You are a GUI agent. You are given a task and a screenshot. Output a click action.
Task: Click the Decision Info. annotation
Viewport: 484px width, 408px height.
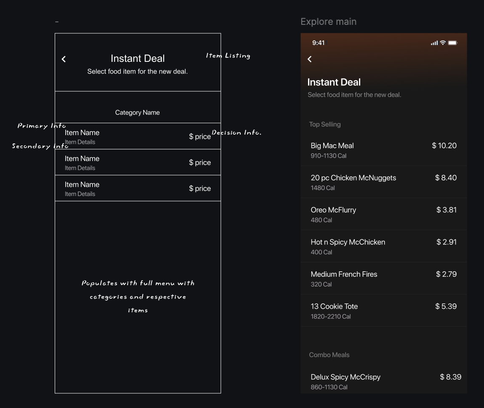pos(237,132)
